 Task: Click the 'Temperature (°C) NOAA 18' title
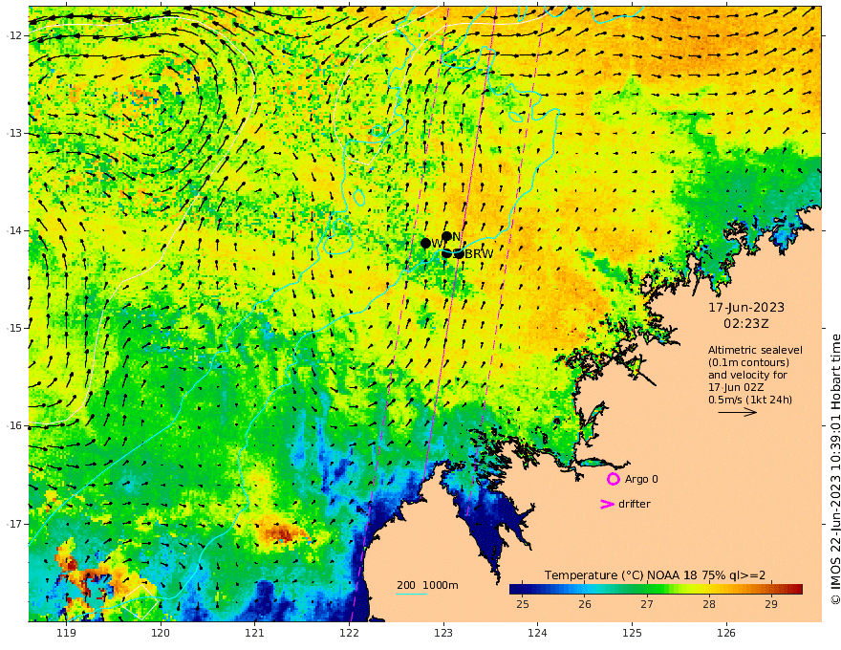620,575
